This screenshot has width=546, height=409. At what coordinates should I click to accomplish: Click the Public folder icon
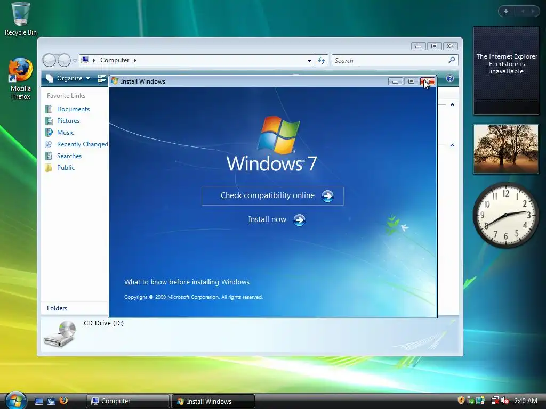(x=49, y=168)
